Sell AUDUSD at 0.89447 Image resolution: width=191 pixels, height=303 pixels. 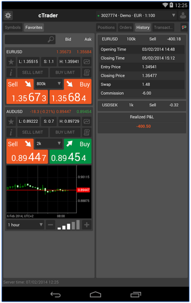[x=27, y=151]
